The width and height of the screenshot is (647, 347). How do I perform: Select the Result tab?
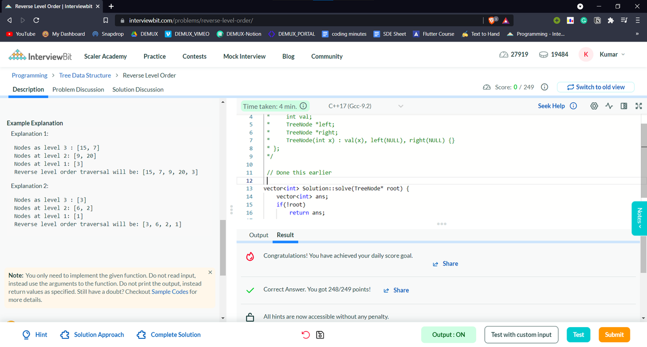[285, 235]
